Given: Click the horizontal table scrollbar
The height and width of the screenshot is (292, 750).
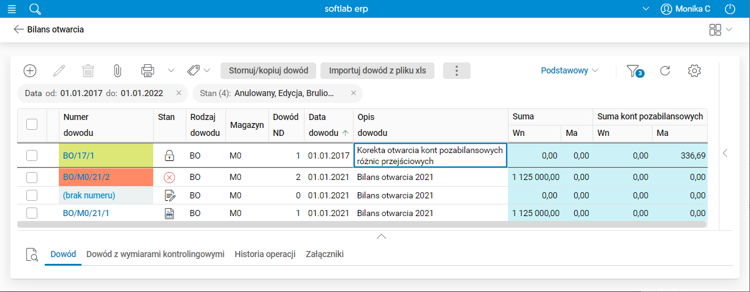Looking at the screenshot, I should (x=362, y=225).
